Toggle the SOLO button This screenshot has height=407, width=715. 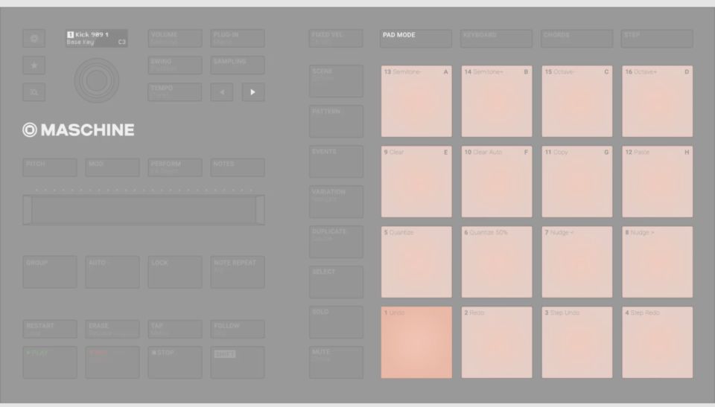[x=336, y=321]
